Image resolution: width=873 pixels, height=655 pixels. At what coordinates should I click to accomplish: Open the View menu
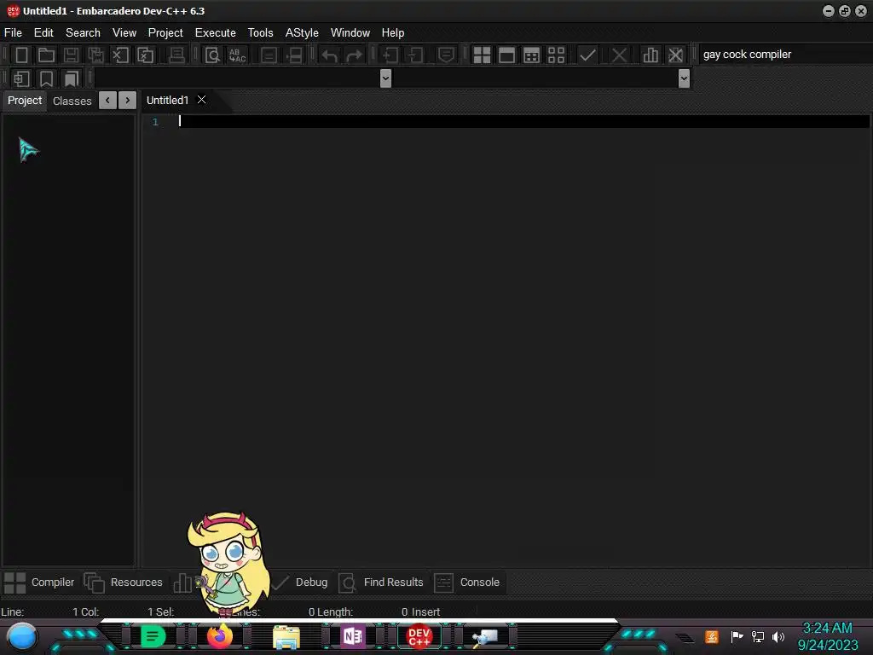[x=124, y=33]
